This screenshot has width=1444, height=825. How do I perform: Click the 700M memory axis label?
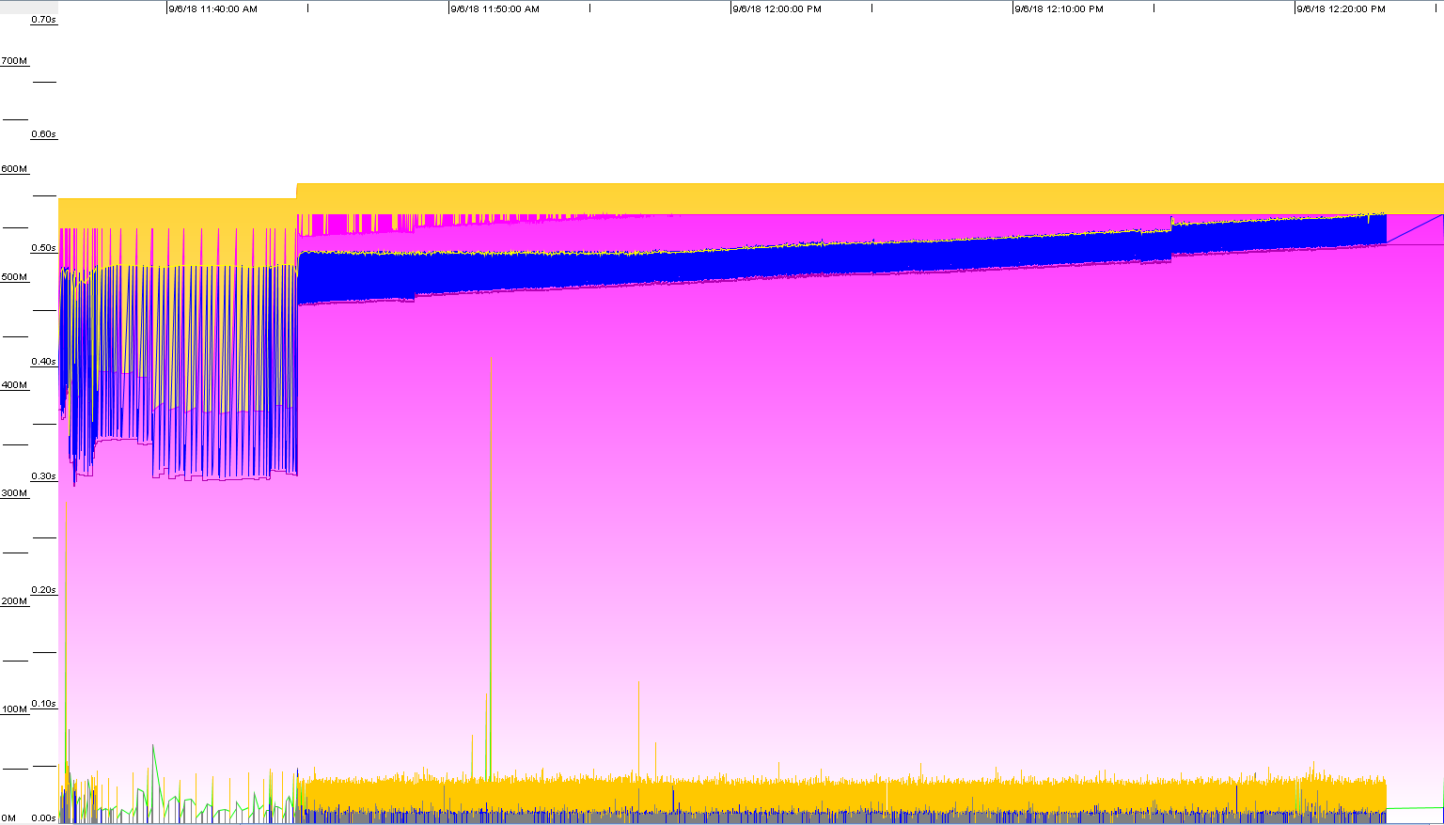click(x=15, y=61)
